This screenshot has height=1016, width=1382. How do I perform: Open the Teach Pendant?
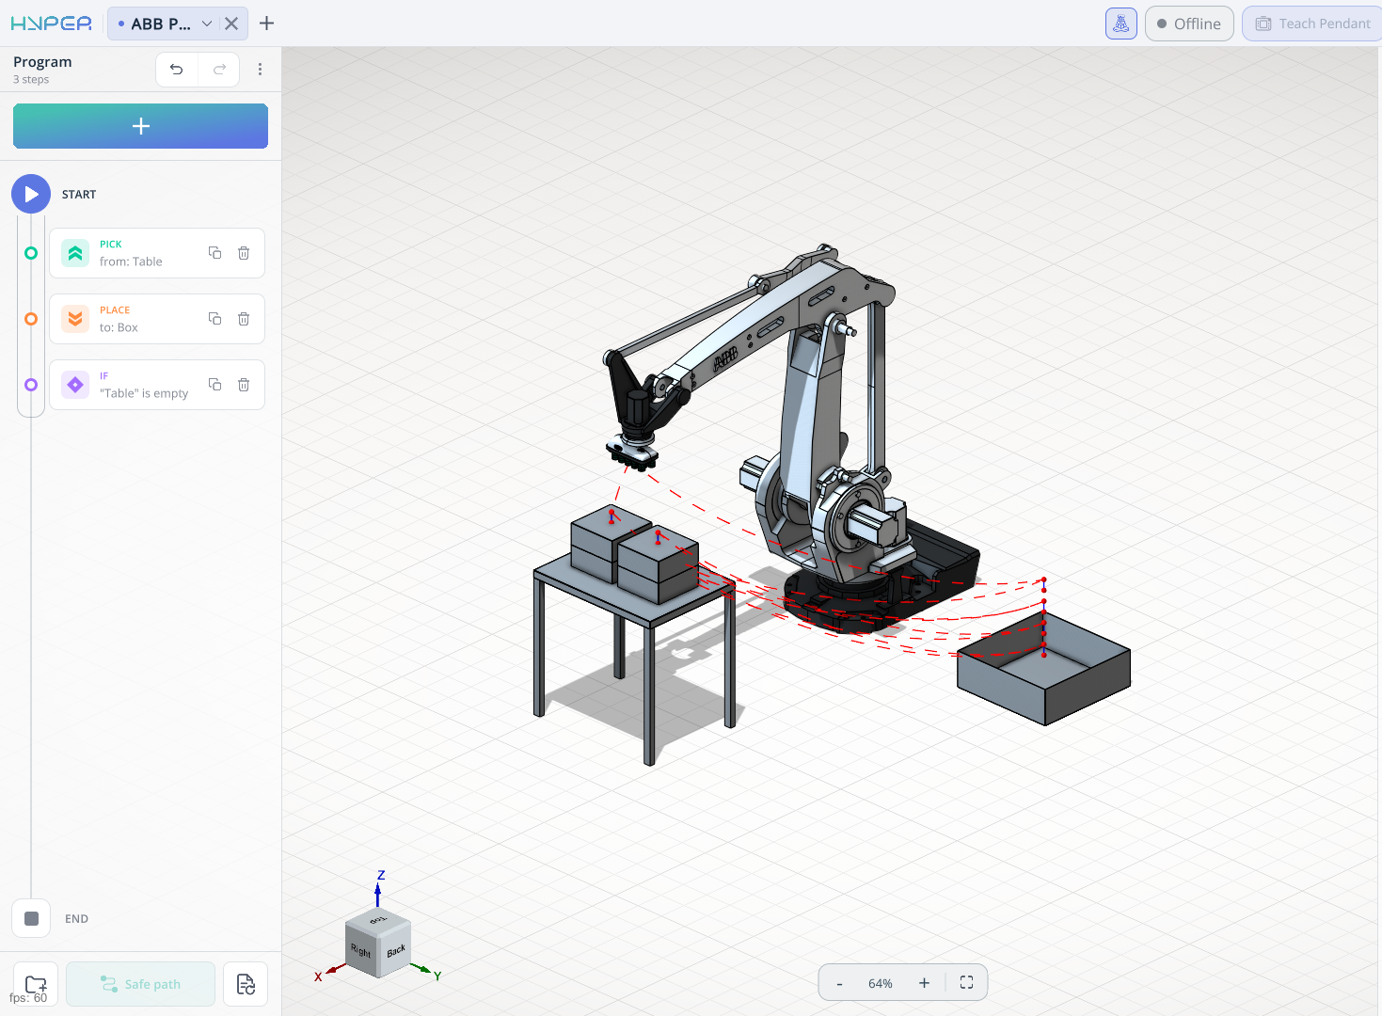pyautogui.click(x=1313, y=24)
